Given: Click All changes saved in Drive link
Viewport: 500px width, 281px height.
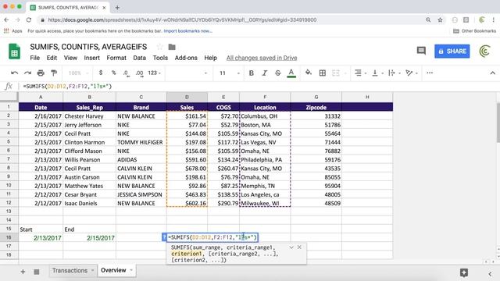Looking at the screenshot, I should (x=262, y=58).
